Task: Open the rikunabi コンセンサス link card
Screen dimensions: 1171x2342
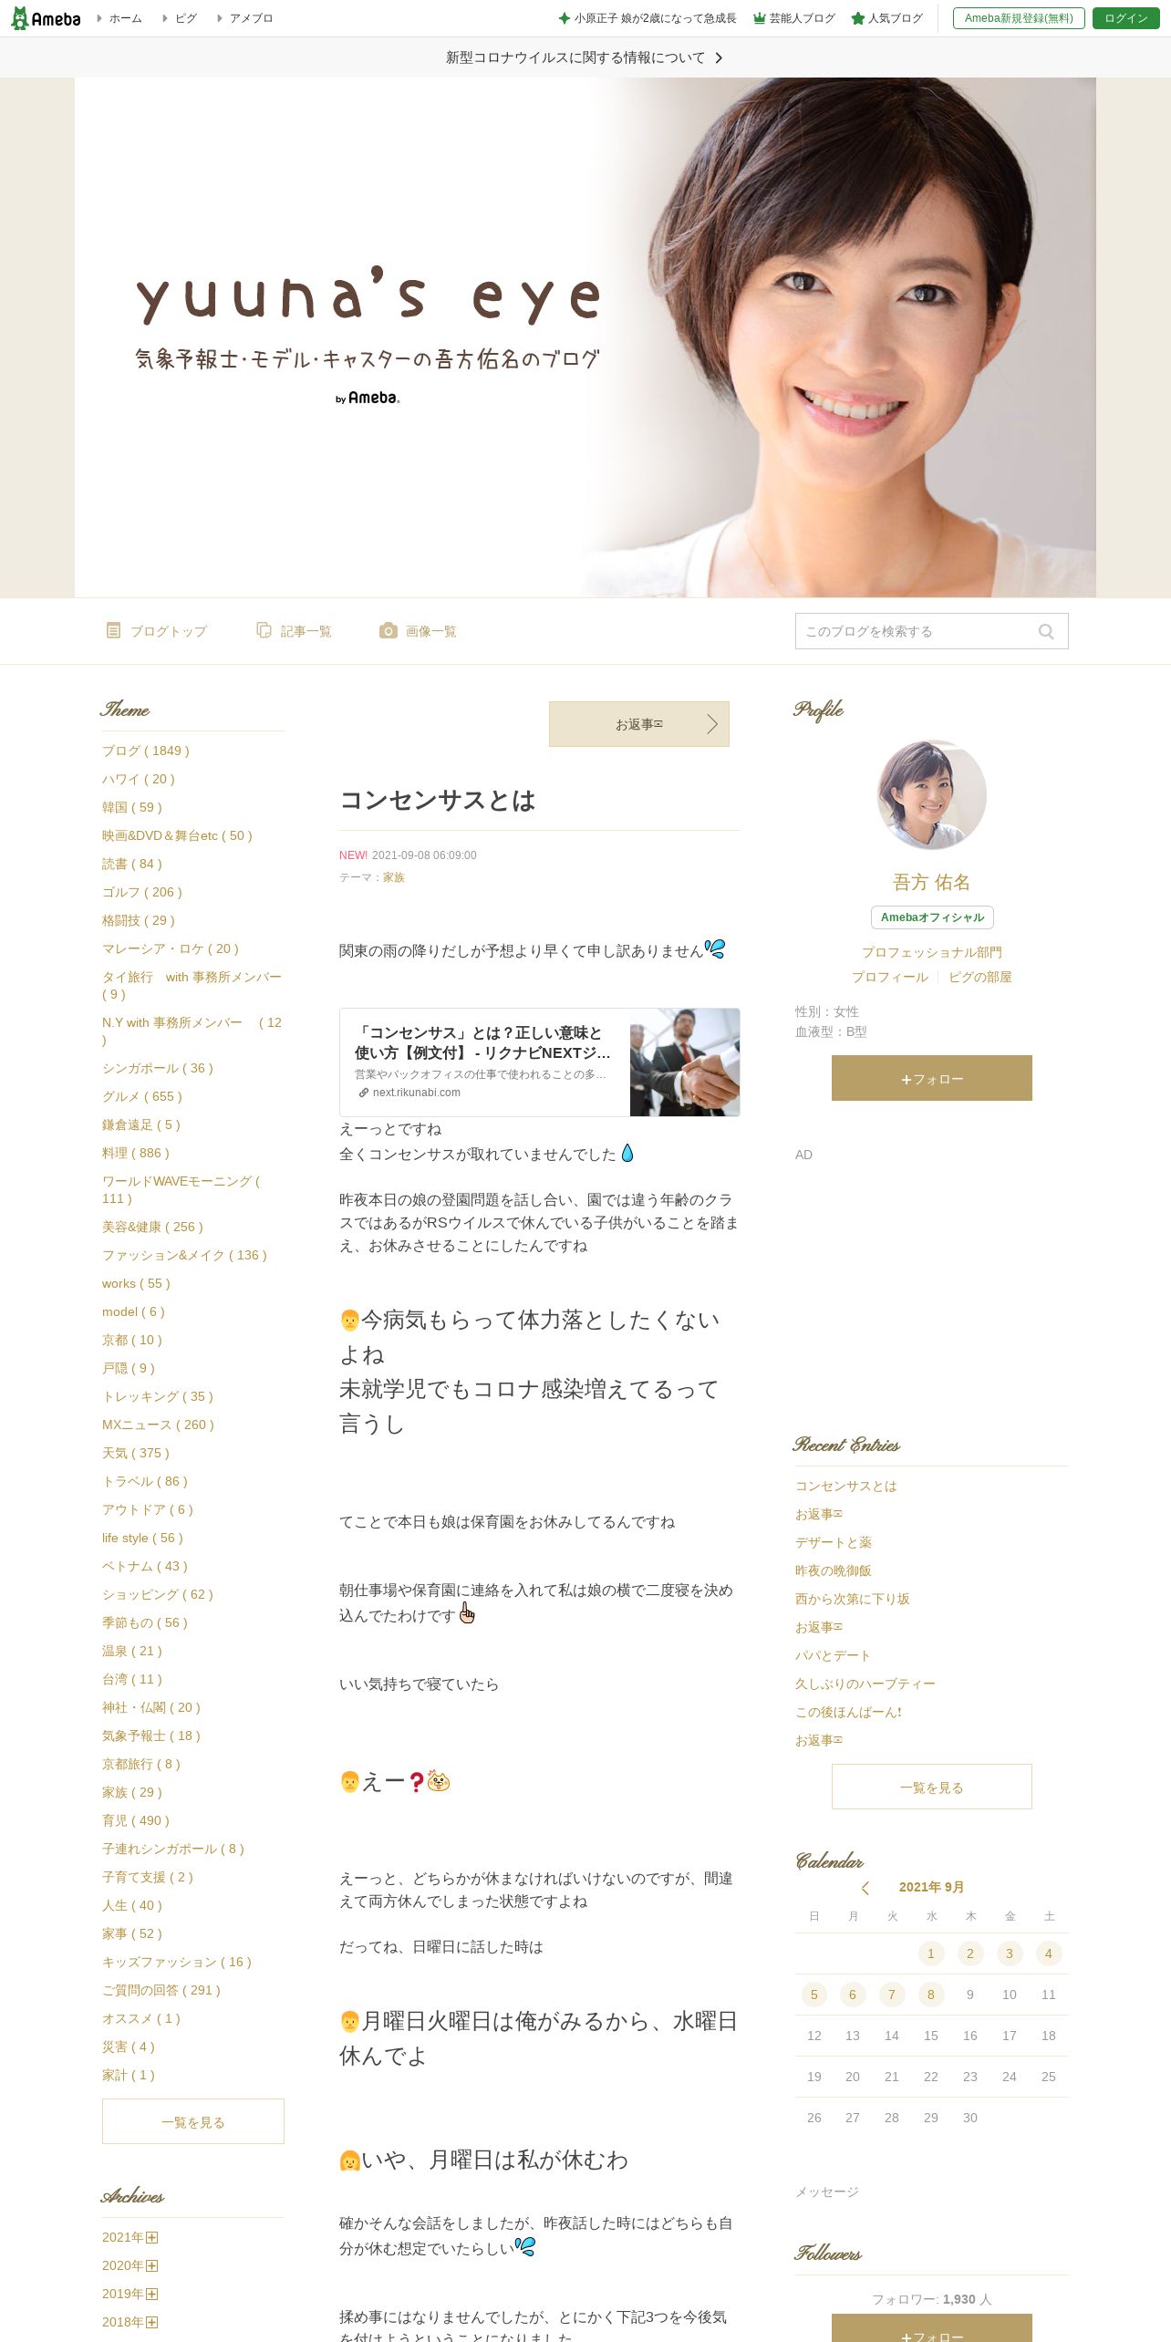Action: pos(539,1062)
